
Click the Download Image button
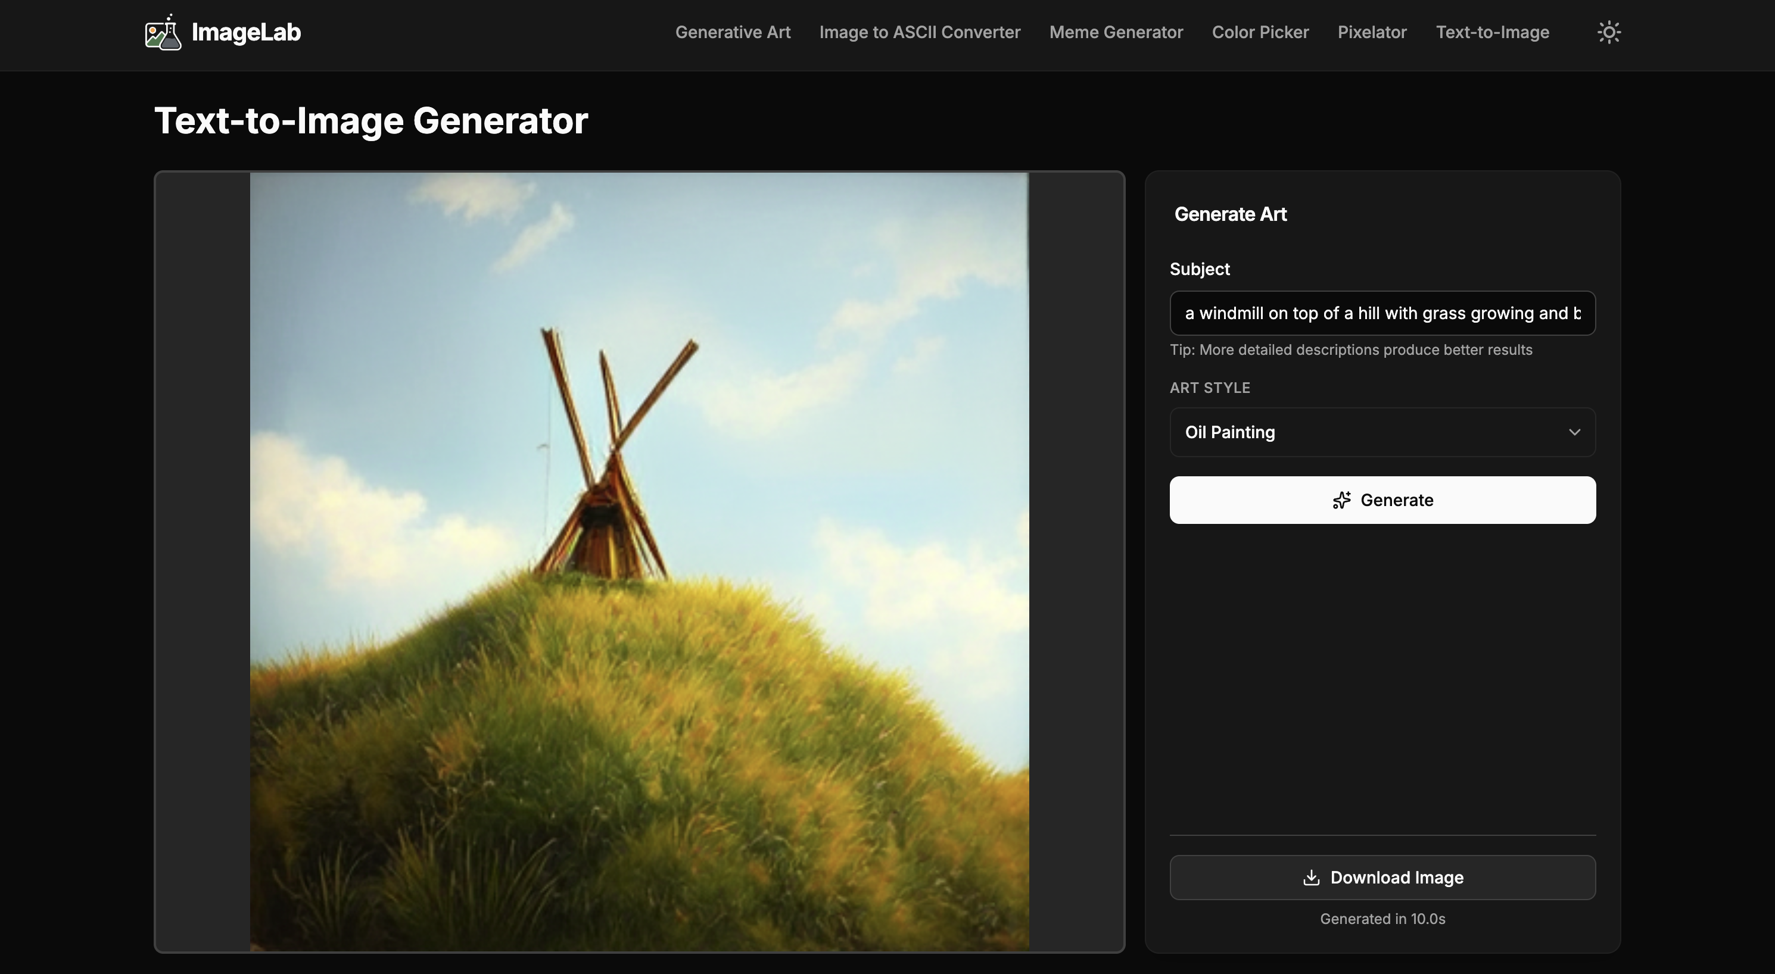pyautogui.click(x=1381, y=878)
